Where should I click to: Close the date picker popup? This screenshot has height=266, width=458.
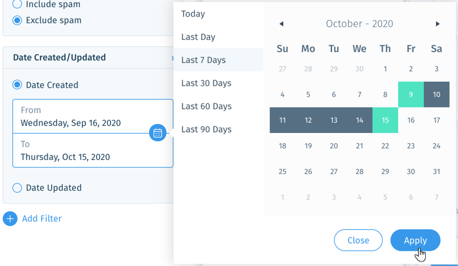coord(358,240)
